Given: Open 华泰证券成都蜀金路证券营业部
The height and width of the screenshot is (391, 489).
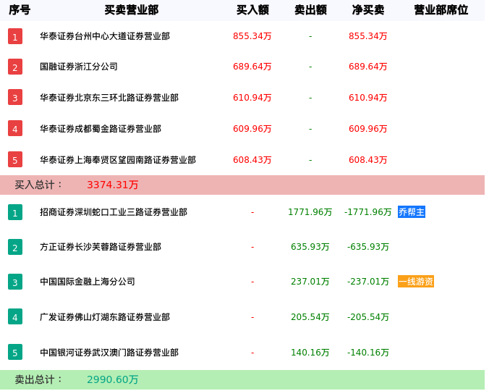Looking at the screenshot, I should [101, 129].
